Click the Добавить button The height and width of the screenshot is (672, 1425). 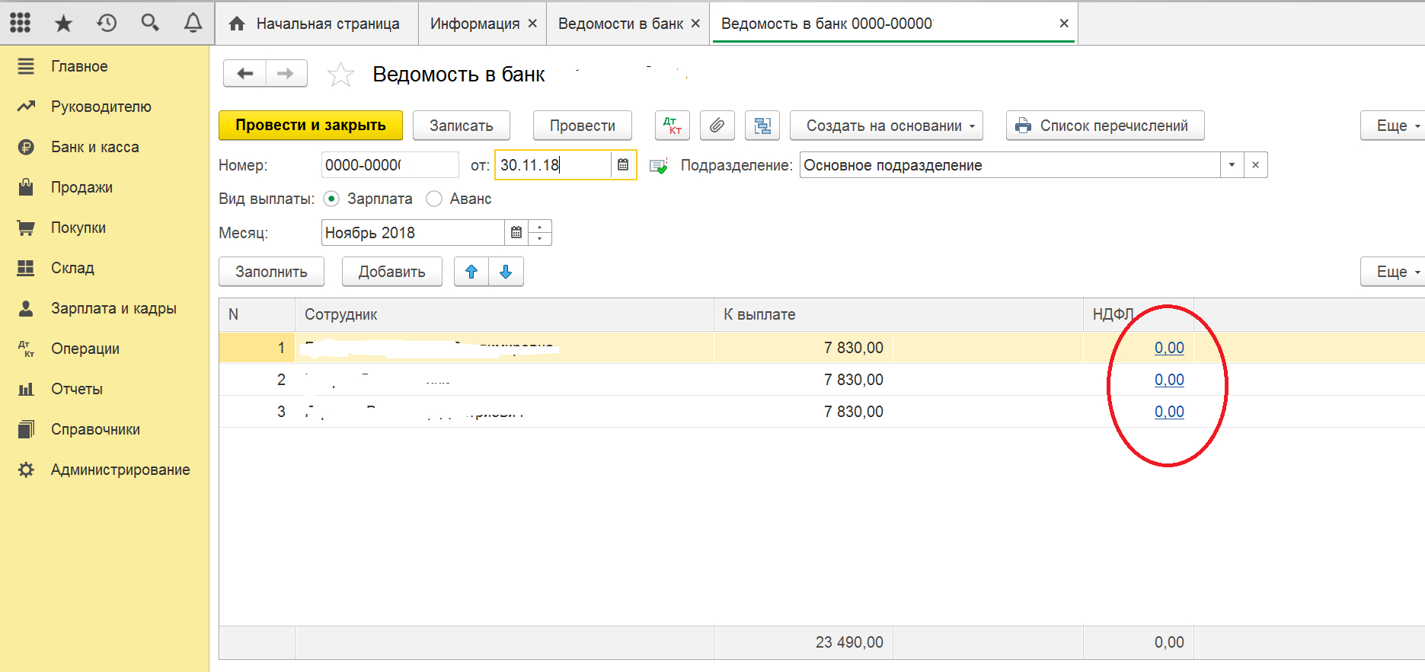pyautogui.click(x=392, y=272)
